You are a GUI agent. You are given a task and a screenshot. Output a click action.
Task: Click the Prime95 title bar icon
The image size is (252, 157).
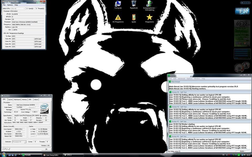click(169, 75)
